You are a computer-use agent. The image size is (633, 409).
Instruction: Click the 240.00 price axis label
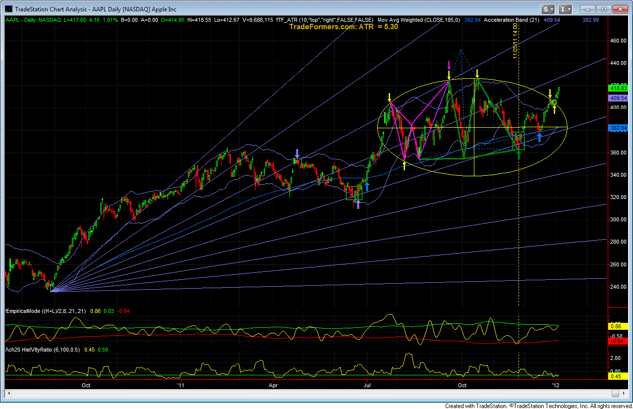pyautogui.click(x=618, y=287)
